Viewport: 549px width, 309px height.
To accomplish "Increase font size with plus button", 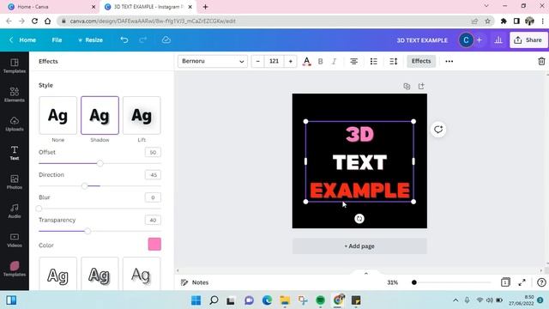I will [290, 61].
